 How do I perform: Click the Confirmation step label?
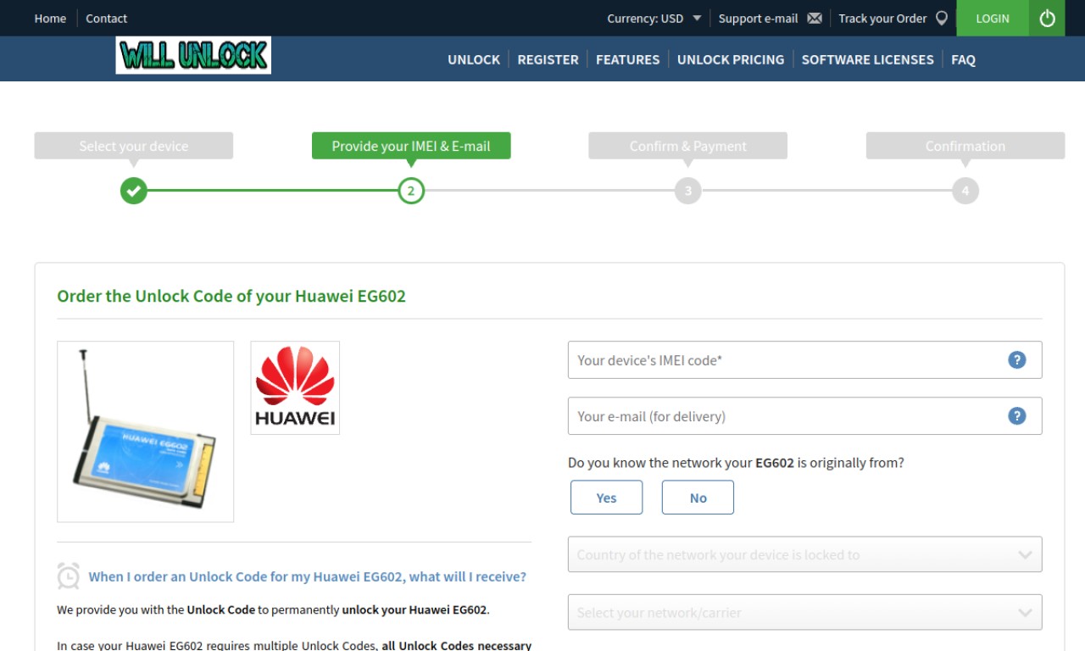[x=965, y=146]
